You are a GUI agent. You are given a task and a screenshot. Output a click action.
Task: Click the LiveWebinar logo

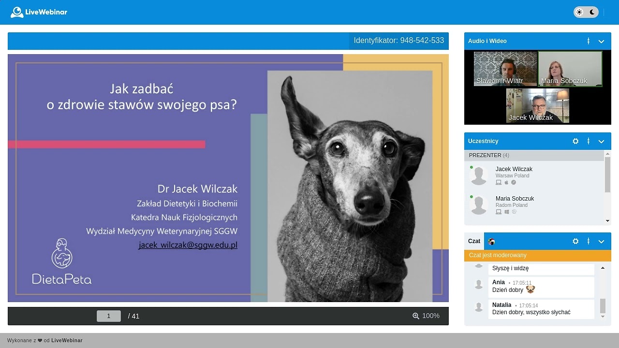(39, 12)
